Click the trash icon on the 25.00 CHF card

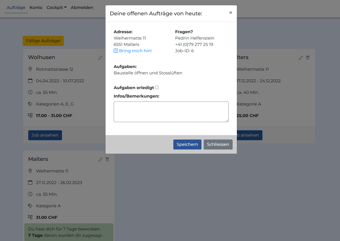tap(308, 58)
